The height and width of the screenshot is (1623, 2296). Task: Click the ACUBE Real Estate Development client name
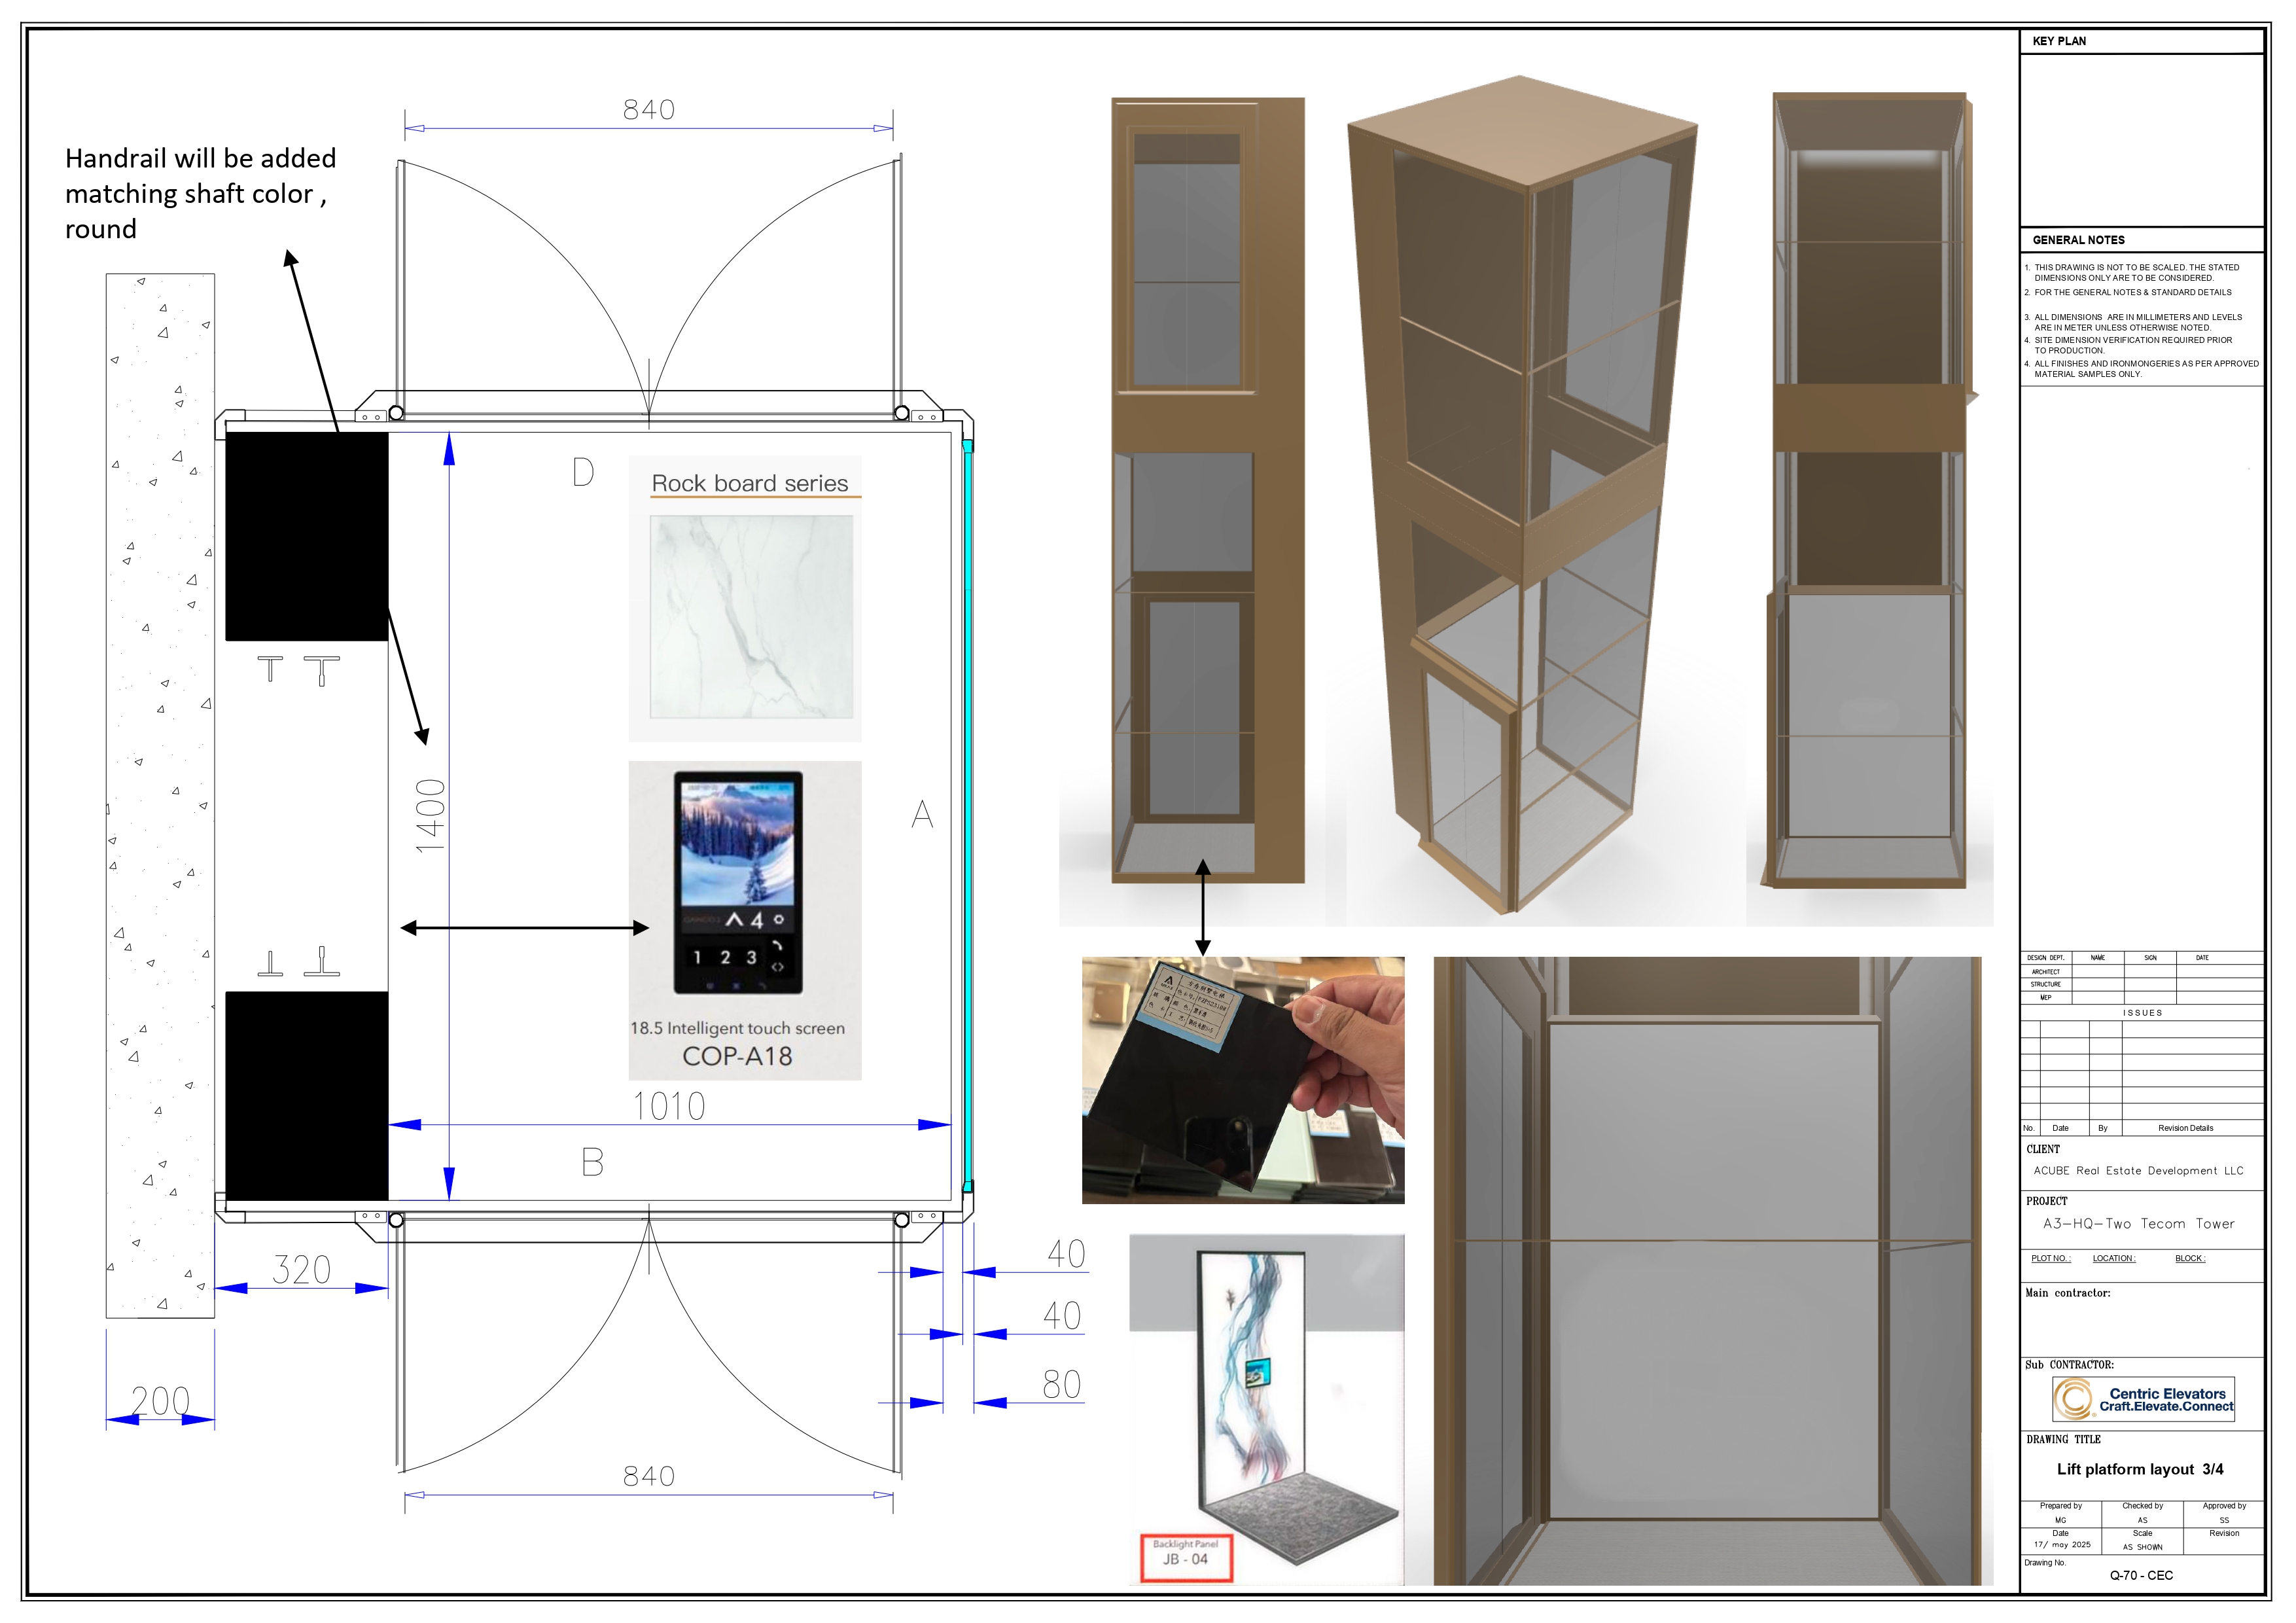tap(2138, 1170)
